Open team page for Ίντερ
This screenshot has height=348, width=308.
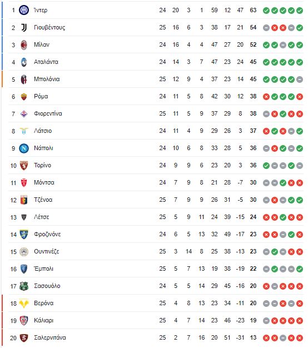[41, 10]
